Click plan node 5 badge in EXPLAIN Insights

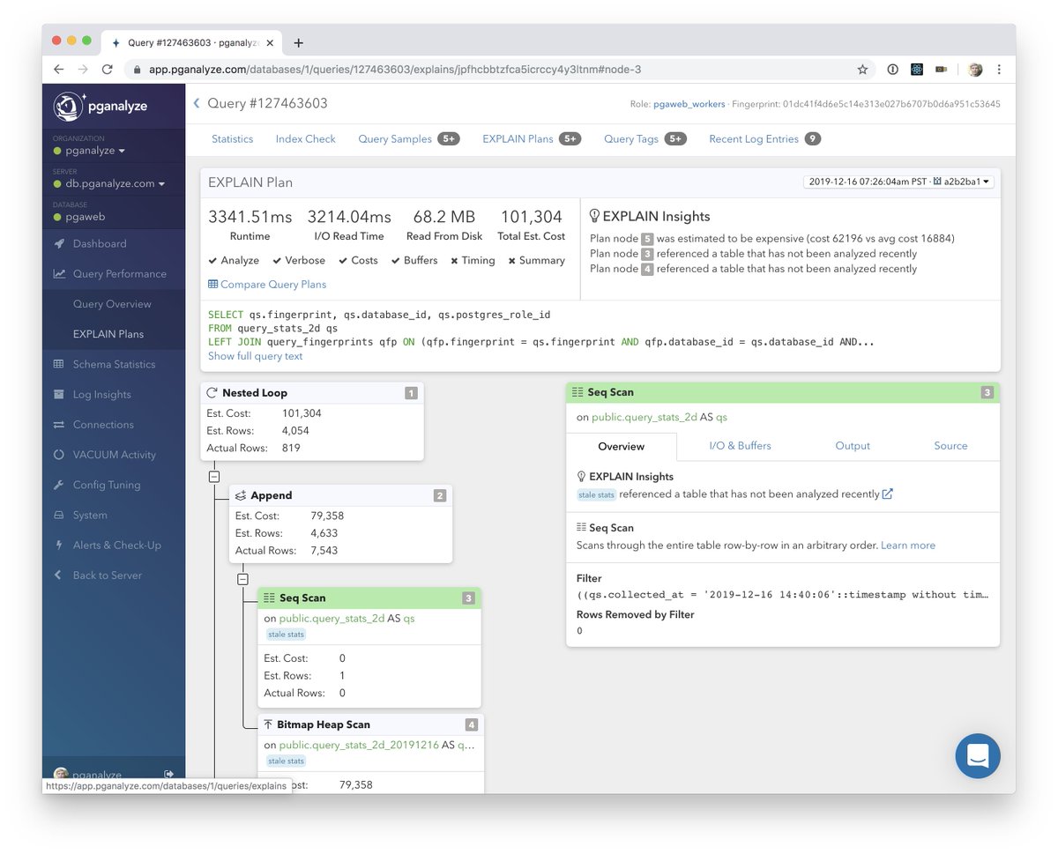(x=647, y=239)
